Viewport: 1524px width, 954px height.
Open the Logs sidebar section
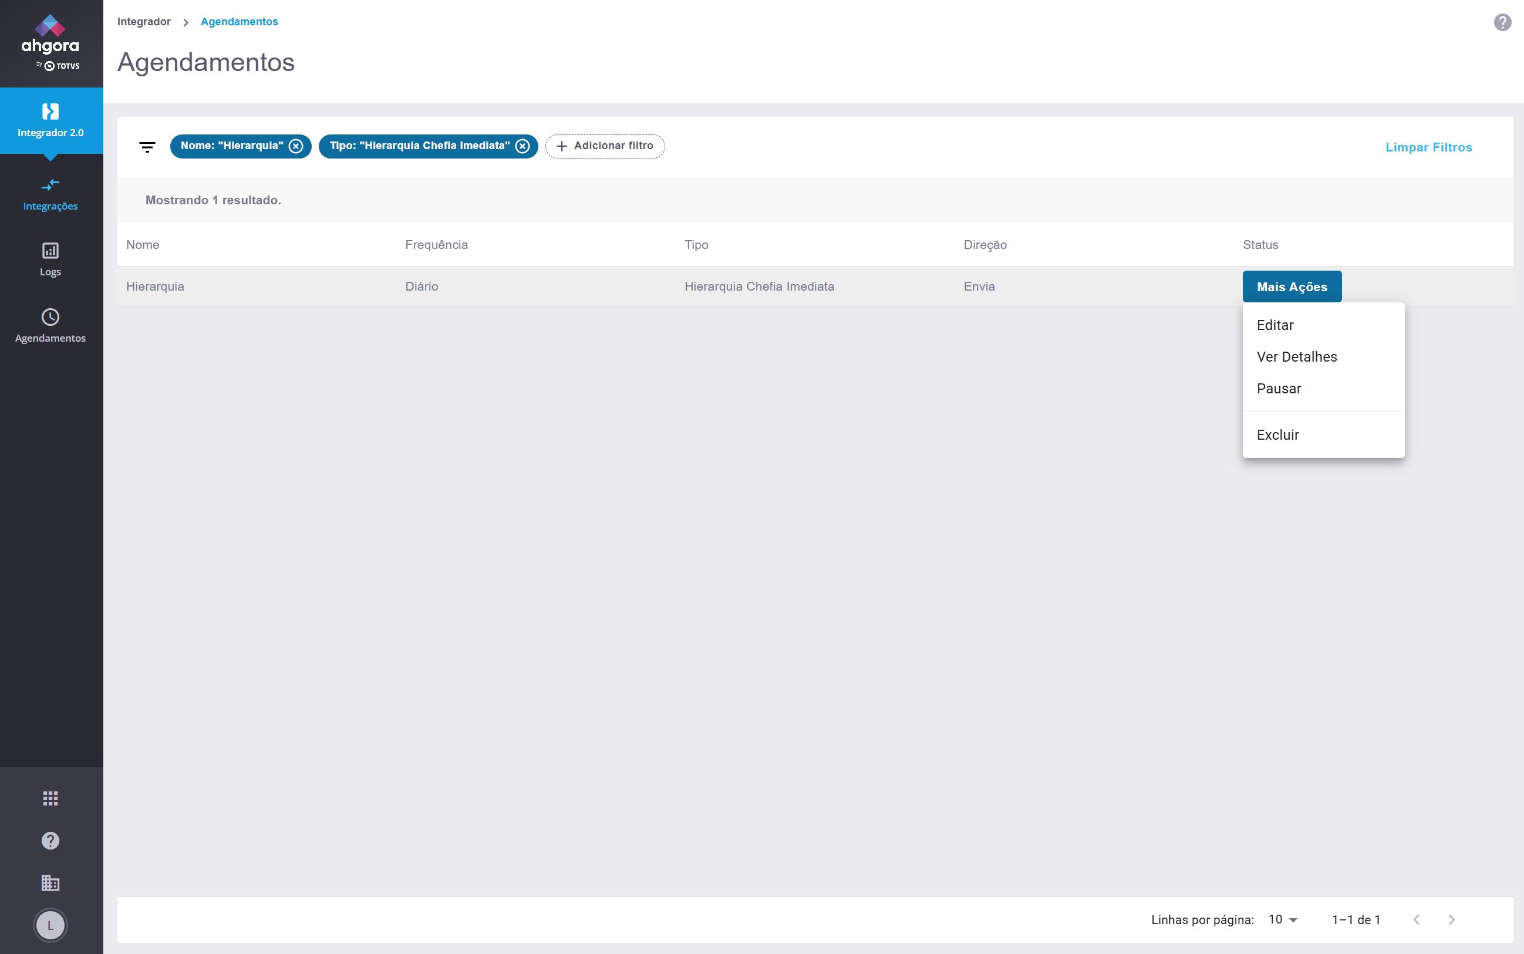(x=50, y=259)
